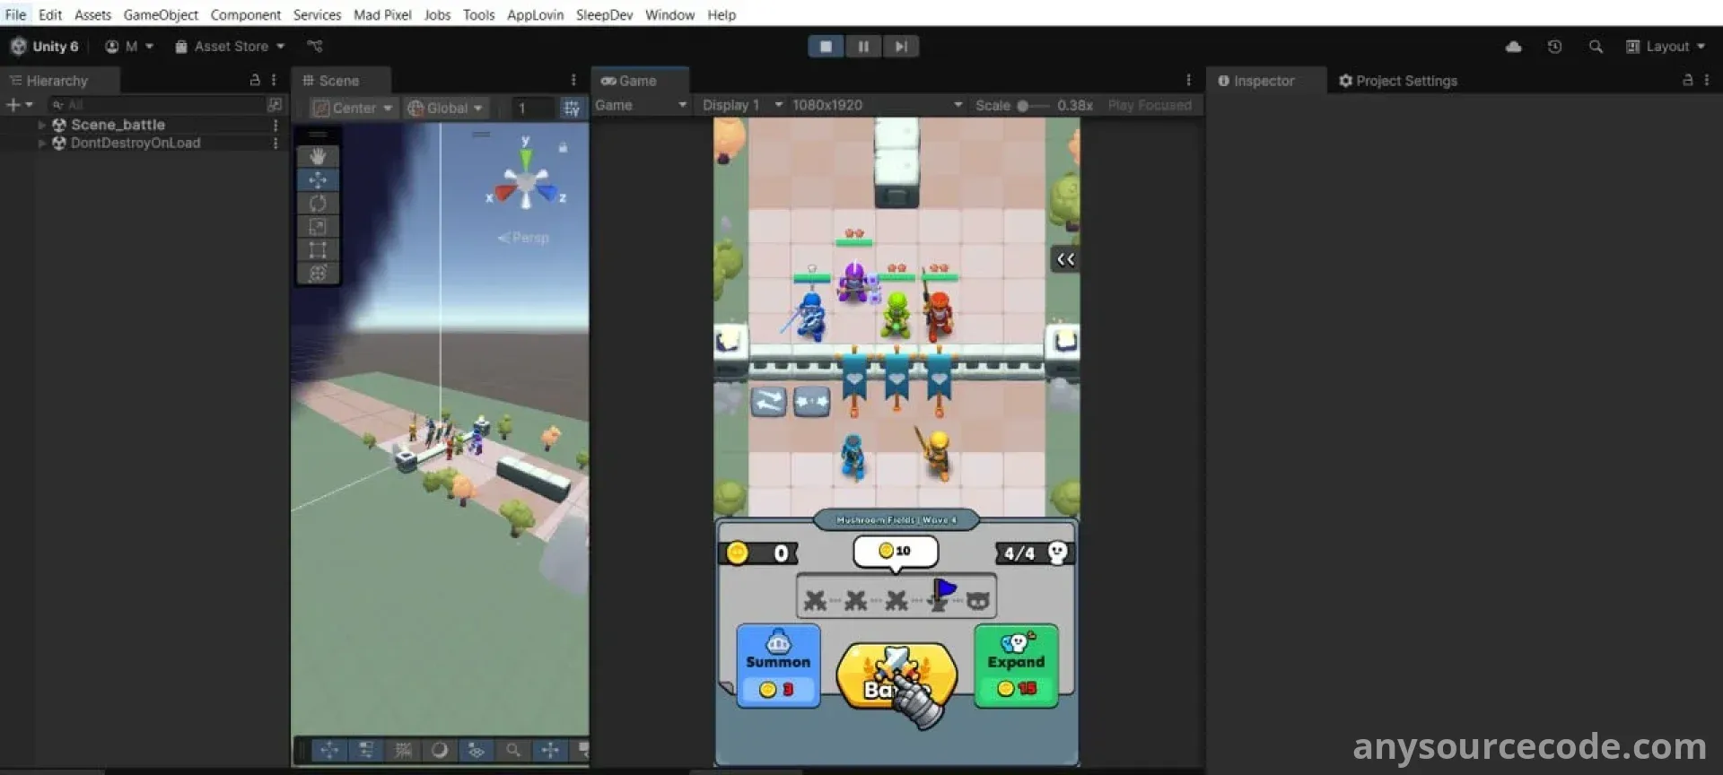Open the global search magnifier
The image size is (1723, 775).
pos(1596,47)
